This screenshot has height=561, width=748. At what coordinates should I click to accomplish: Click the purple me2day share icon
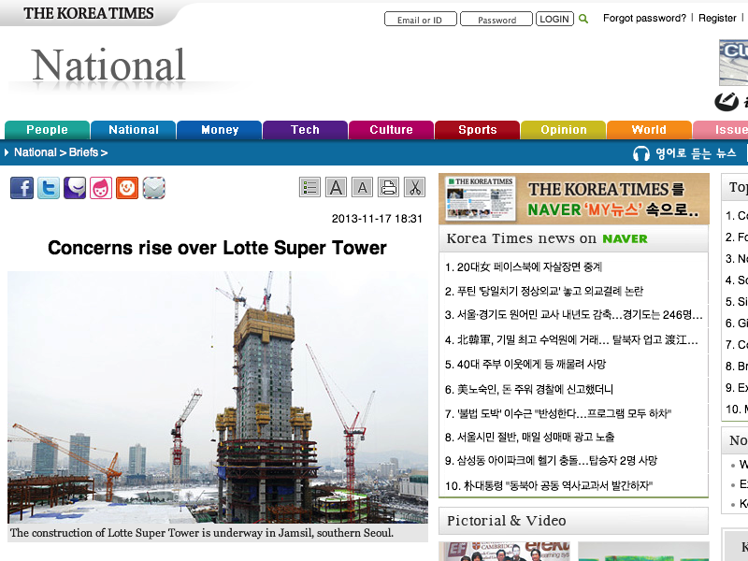75,188
